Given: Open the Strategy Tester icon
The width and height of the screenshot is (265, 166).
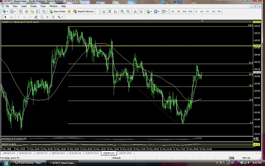Looking at the screenshot, I should pyautogui.click(x=44, y=11).
